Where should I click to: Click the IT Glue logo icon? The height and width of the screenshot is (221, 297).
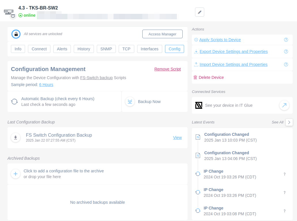pyautogui.click(x=199, y=105)
